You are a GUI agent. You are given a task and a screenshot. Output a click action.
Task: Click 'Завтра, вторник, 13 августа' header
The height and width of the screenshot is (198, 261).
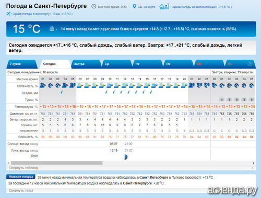(232, 72)
